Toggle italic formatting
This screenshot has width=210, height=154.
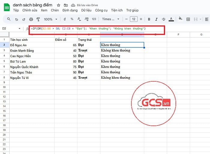pos(156,19)
